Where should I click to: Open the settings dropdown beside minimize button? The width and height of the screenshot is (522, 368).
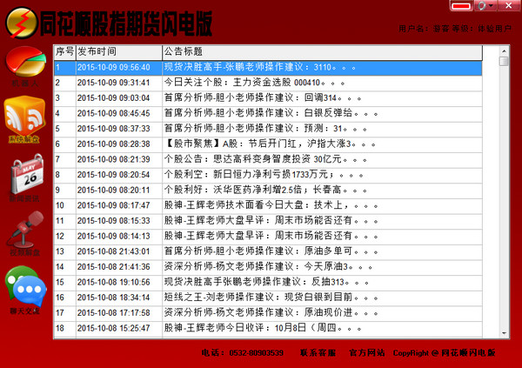pyautogui.click(x=485, y=6)
